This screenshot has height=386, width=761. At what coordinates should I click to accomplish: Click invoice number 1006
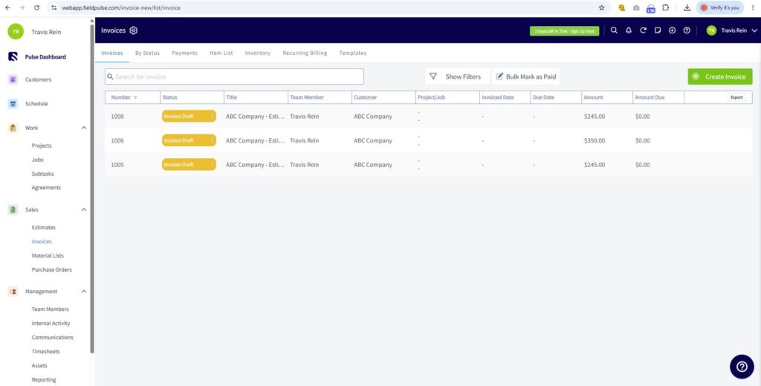(117, 140)
